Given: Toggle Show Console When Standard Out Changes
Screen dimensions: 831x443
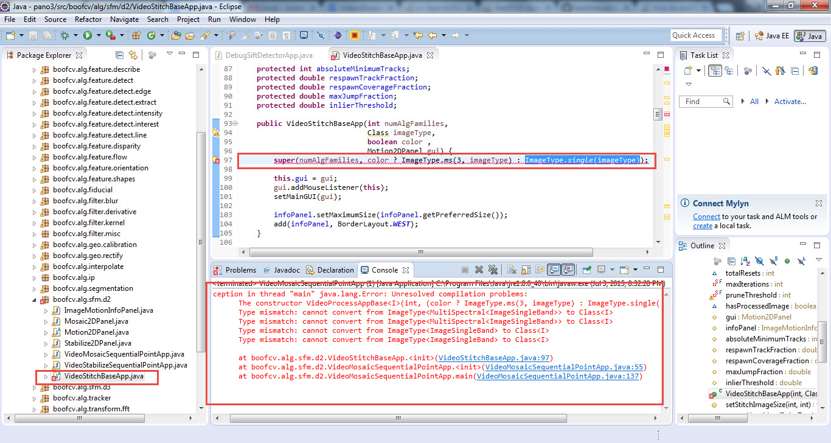Looking at the screenshot, I should (x=554, y=270).
